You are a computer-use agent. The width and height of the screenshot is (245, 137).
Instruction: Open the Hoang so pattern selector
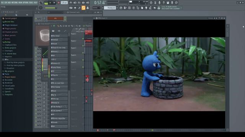click(x=110, y=8)
